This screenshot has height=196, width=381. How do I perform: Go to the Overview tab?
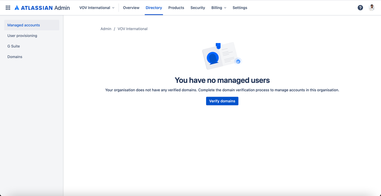tap(131, 8)
